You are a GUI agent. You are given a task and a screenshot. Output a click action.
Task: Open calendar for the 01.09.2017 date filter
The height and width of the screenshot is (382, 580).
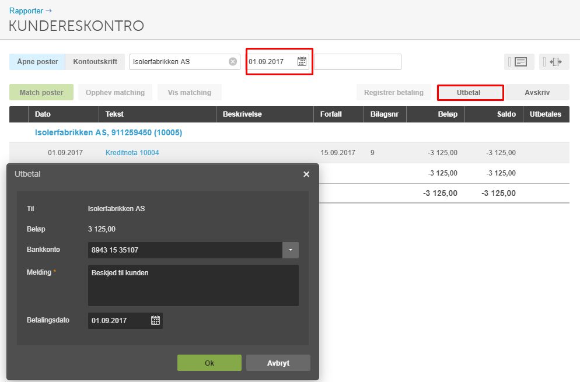click(x=302, y=61)
